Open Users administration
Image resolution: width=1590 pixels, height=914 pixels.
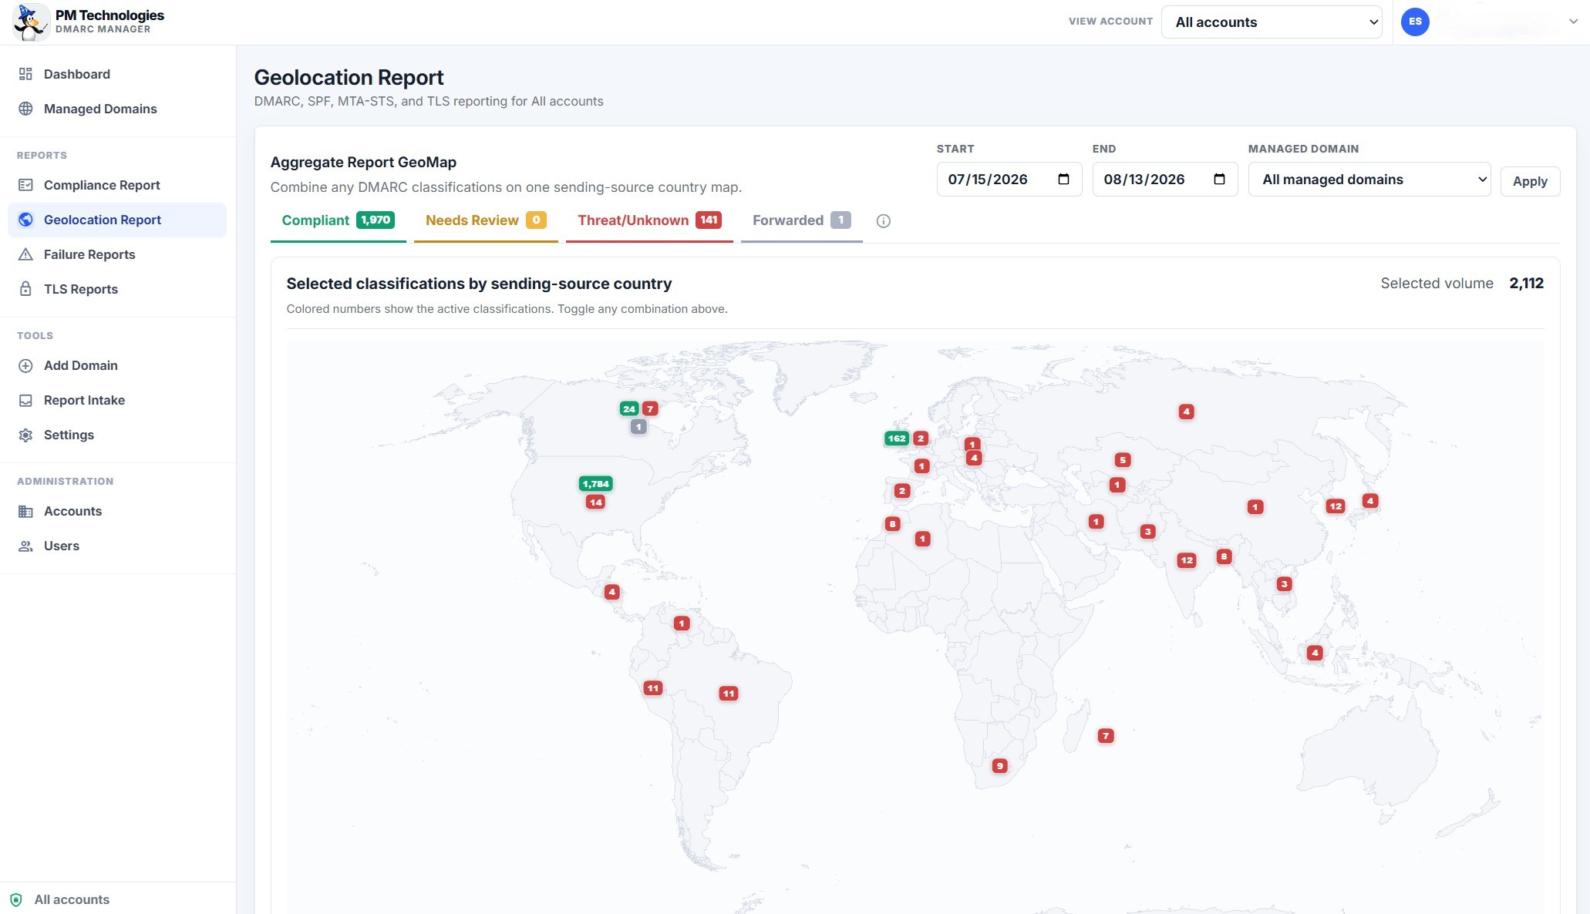[x=117, y=546]
